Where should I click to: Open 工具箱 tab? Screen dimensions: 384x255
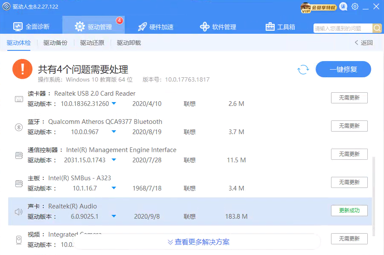pos(280,26)
